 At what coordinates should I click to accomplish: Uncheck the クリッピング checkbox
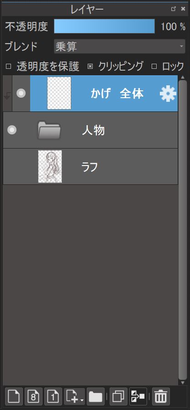coord(90,66)
